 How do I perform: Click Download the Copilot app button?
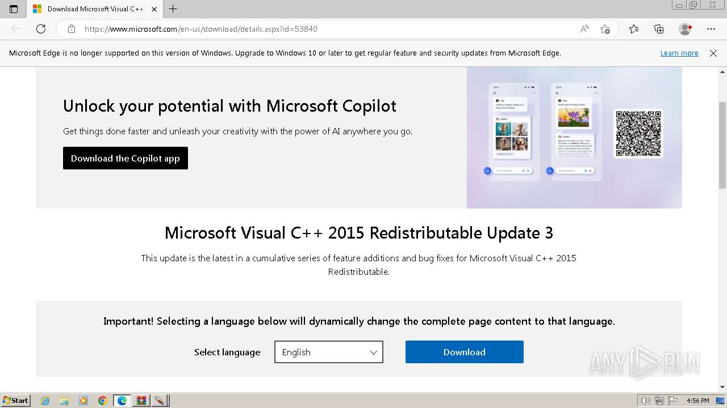[x=125, y=159]
